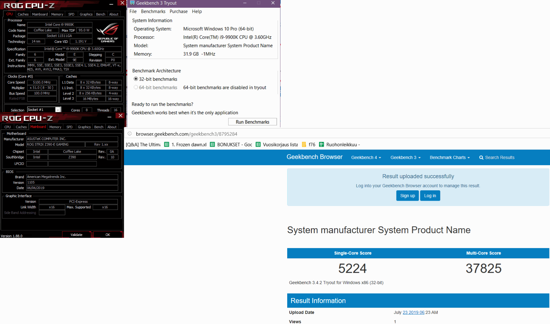The height and width of the screenshot is (324, 550).
Task: Open the Help menu in Geekbench
Action: [197, 11]
